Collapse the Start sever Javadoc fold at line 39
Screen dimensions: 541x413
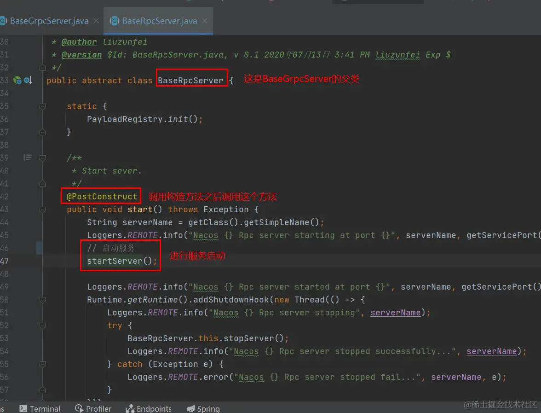coord(42,158)
